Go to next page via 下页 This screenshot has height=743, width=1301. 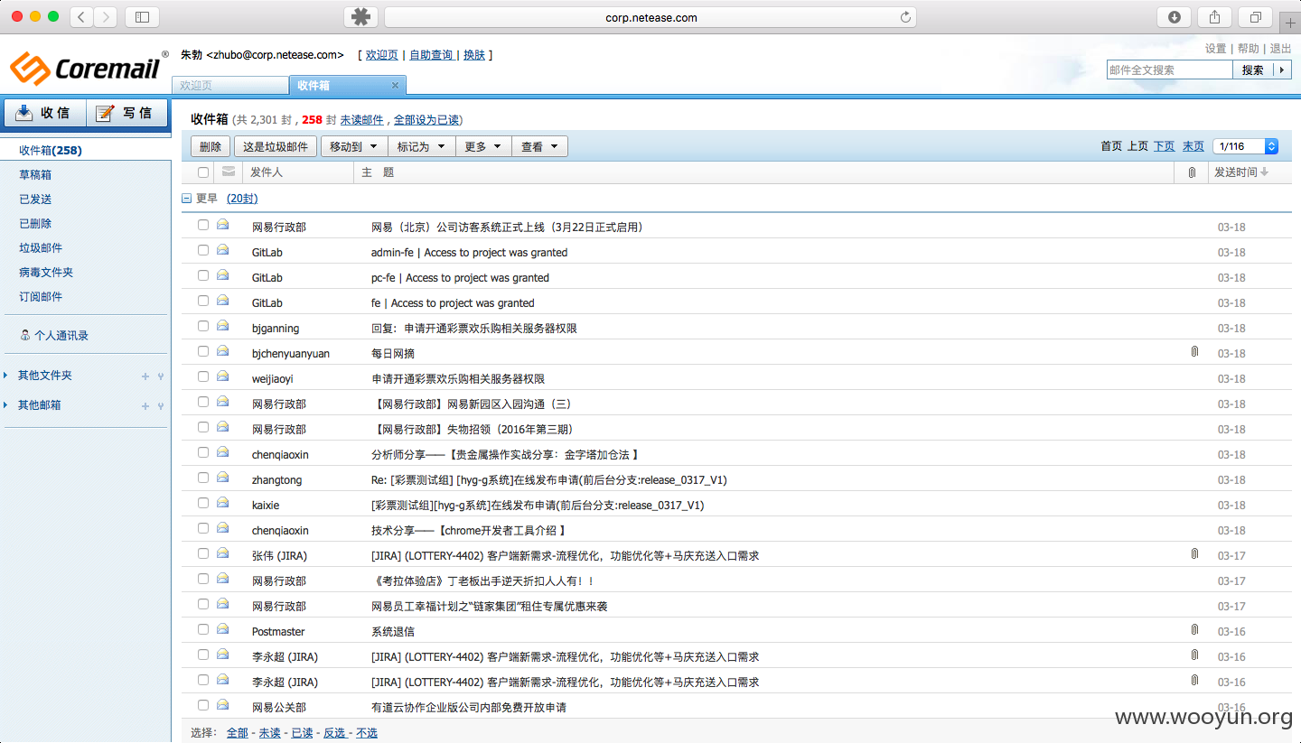click(1165, 146)
